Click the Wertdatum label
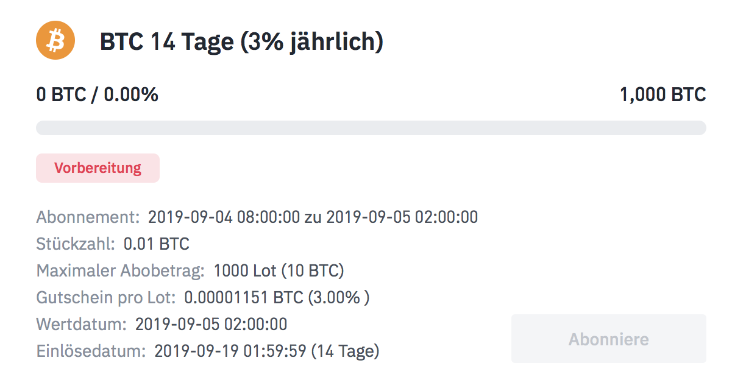The image size is (746, 391). [x=81, y=324]
